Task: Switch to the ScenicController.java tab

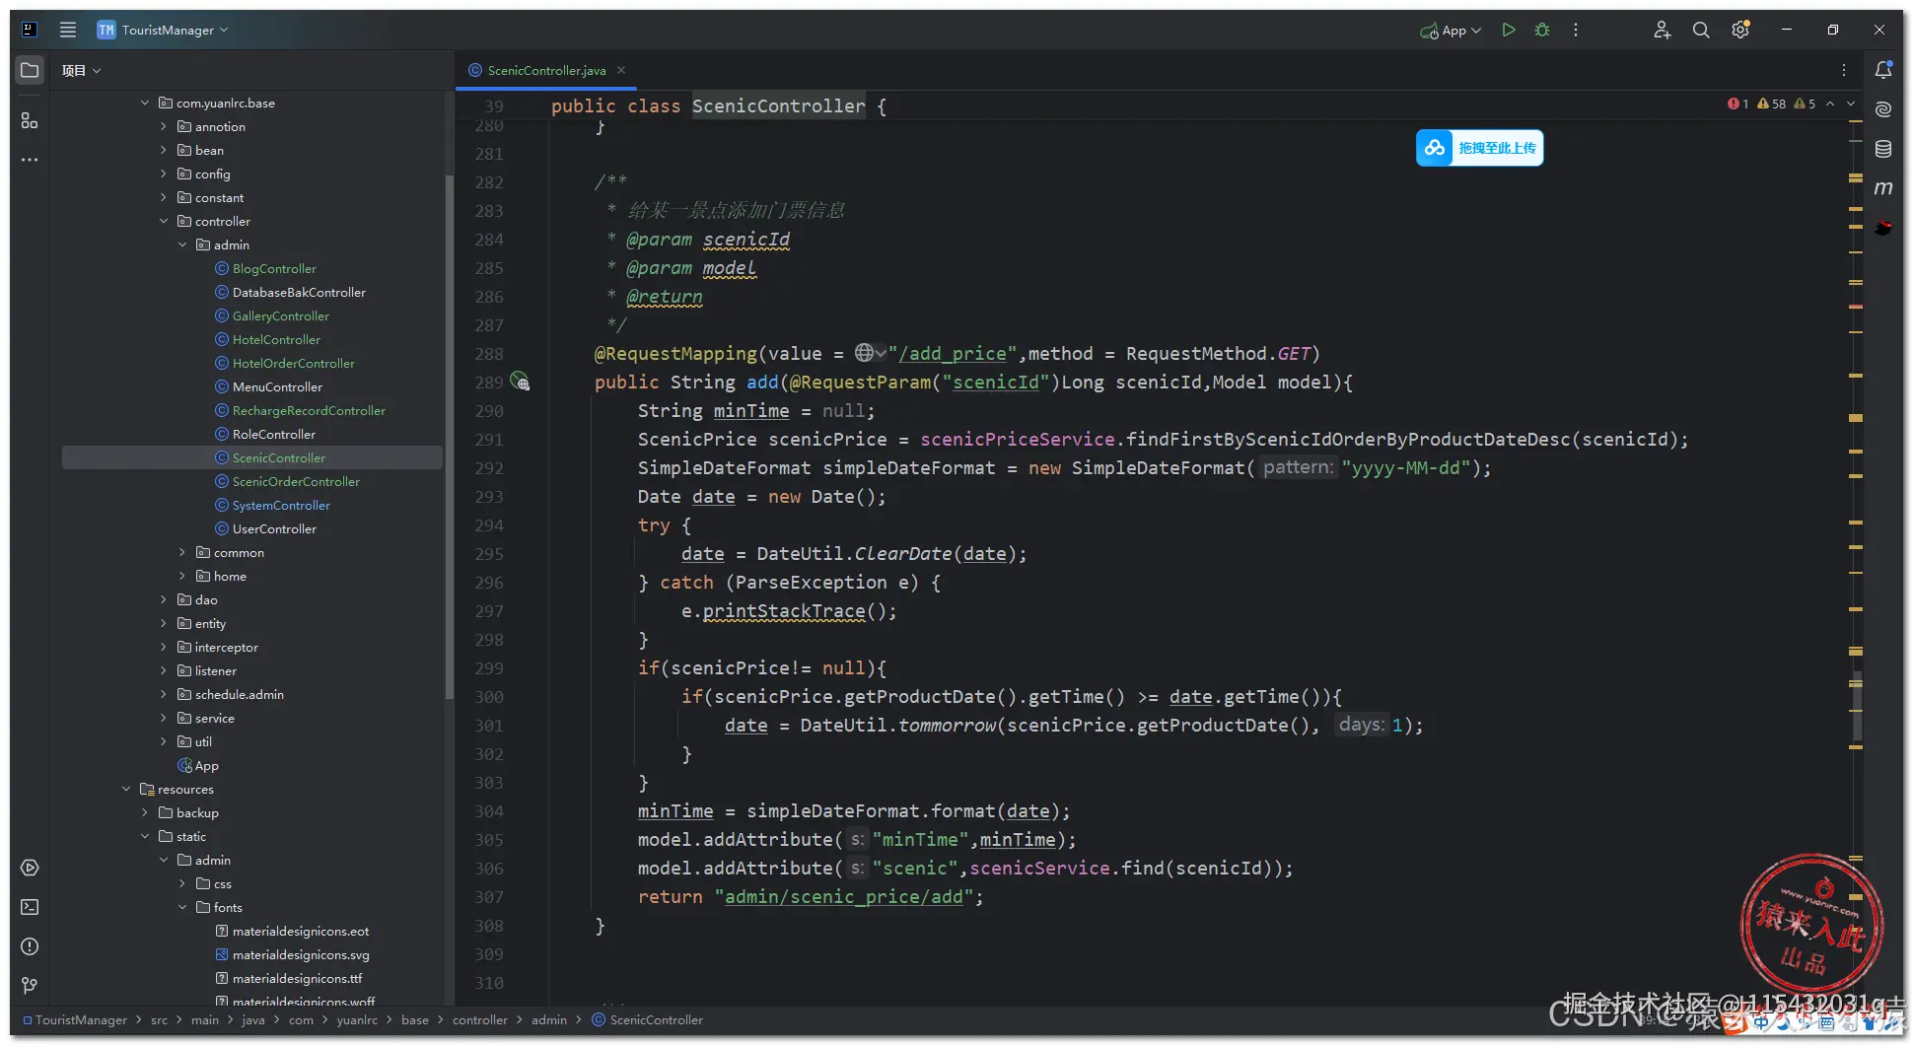Action: (546, 70)
